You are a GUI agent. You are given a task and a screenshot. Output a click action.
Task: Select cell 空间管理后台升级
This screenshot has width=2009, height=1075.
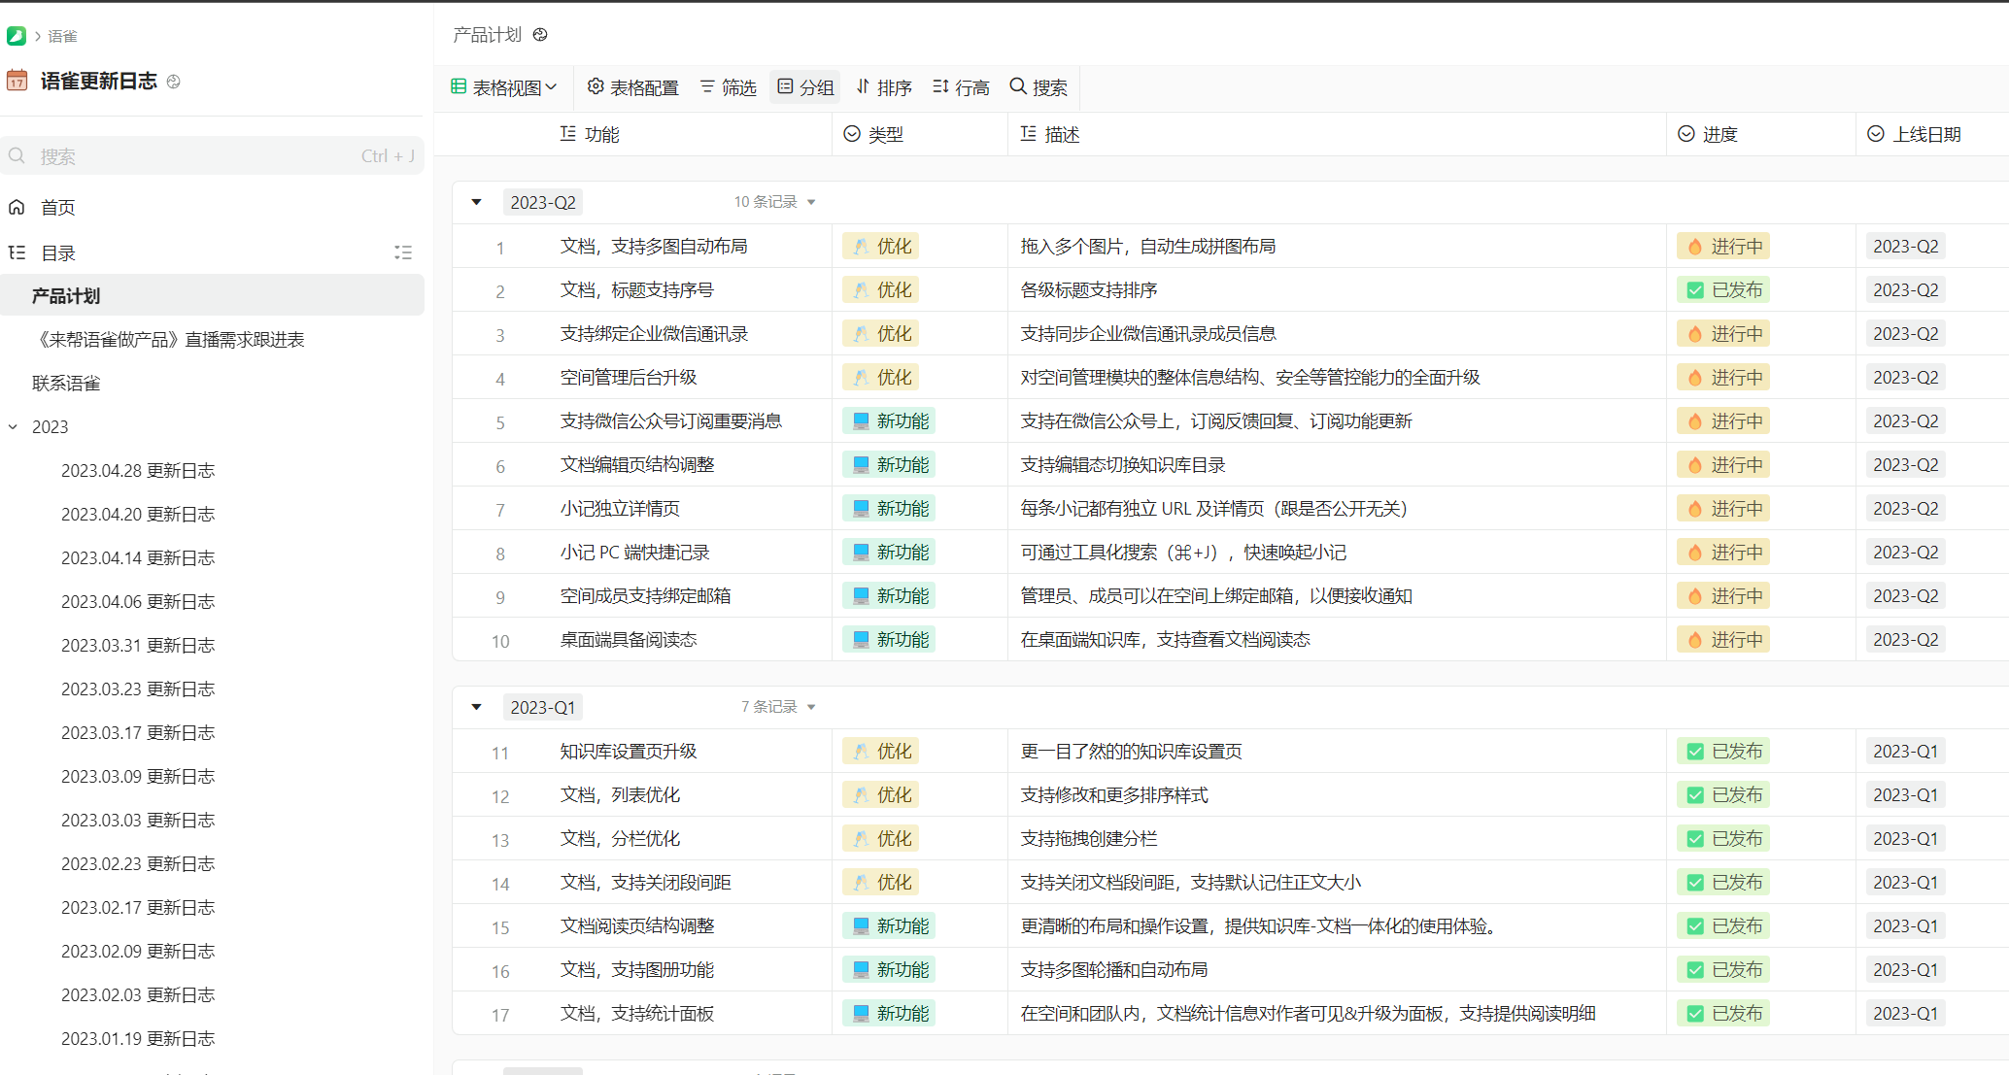[x=629, y=377]
